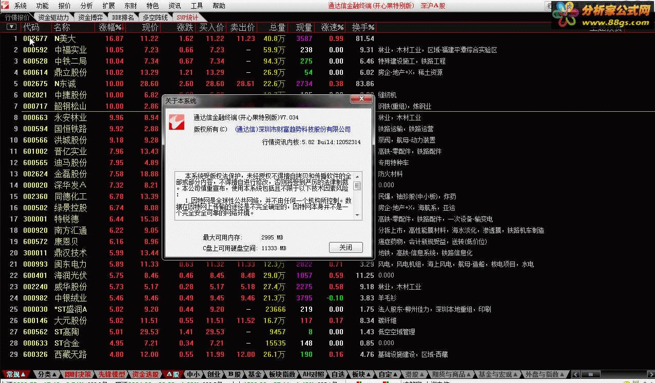
Task: Expand the 基金与宏观 bottom tab menu
Action: pos(498,374)
